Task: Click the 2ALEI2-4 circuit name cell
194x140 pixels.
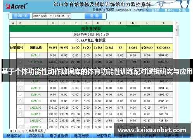Action: point(36,127)
